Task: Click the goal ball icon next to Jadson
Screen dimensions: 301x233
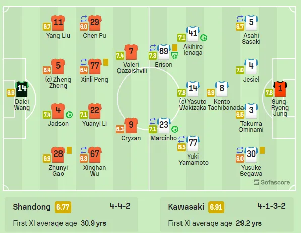Action: point(69,115)
